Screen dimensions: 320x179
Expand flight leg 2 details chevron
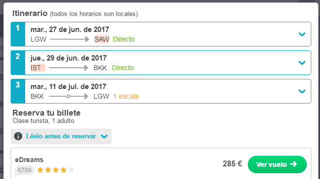(x=302, y=63)
